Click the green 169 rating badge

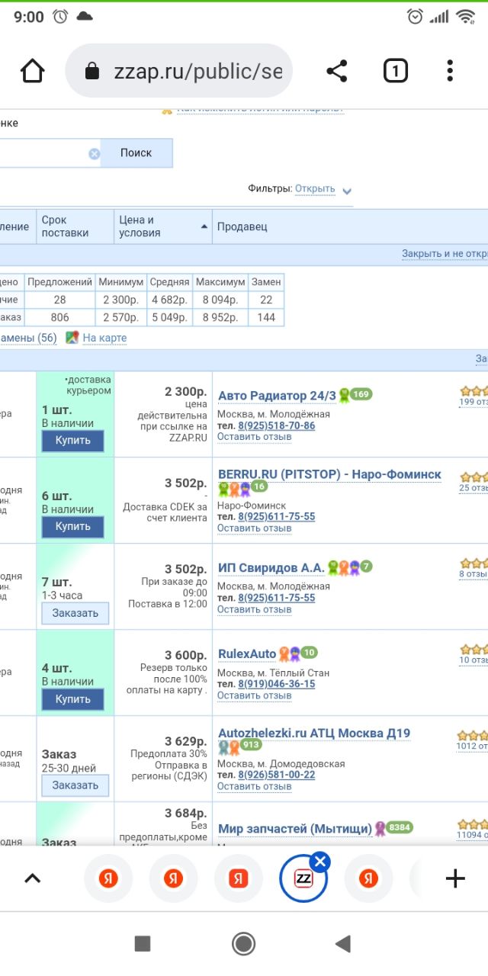pos(361,394)
